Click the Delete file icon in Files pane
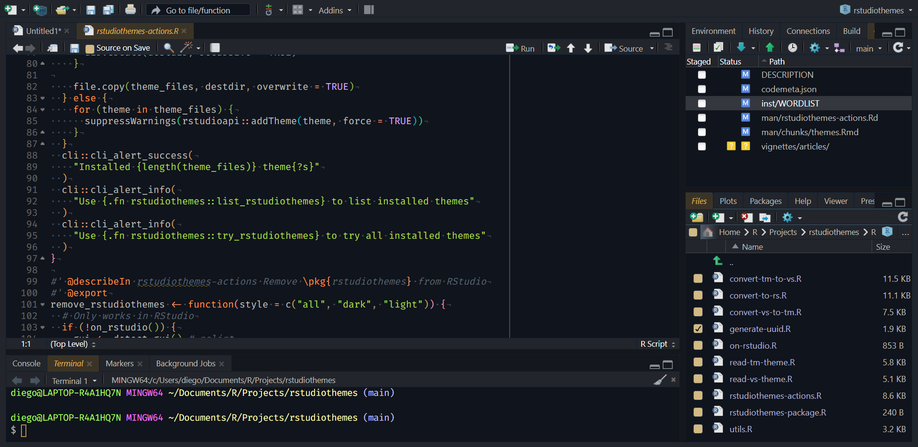The width and height of the screenshot is (918, 447). 746,218
